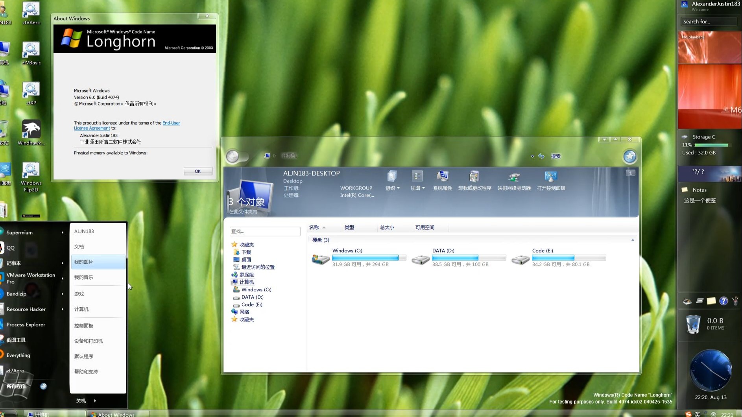The width and height of the screenshot is (742, 417).
Task: Select the DATA (D:) drive icon
Action: point(421,260)
